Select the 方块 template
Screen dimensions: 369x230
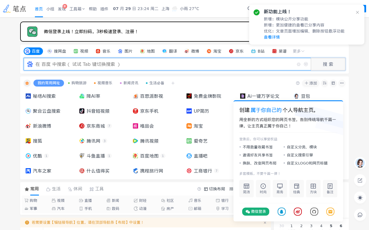313,189
